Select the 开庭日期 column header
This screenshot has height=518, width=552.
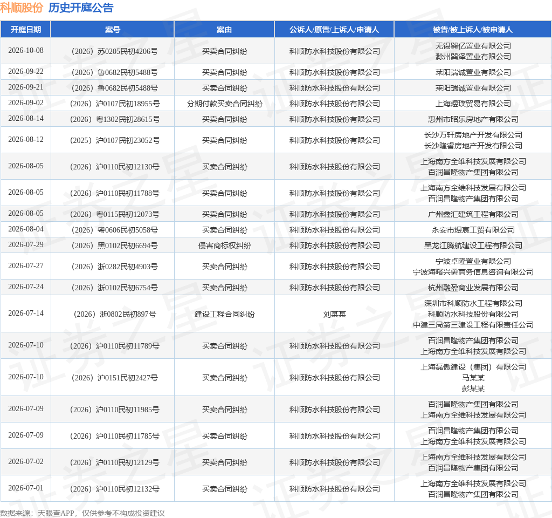click(26, 30)
